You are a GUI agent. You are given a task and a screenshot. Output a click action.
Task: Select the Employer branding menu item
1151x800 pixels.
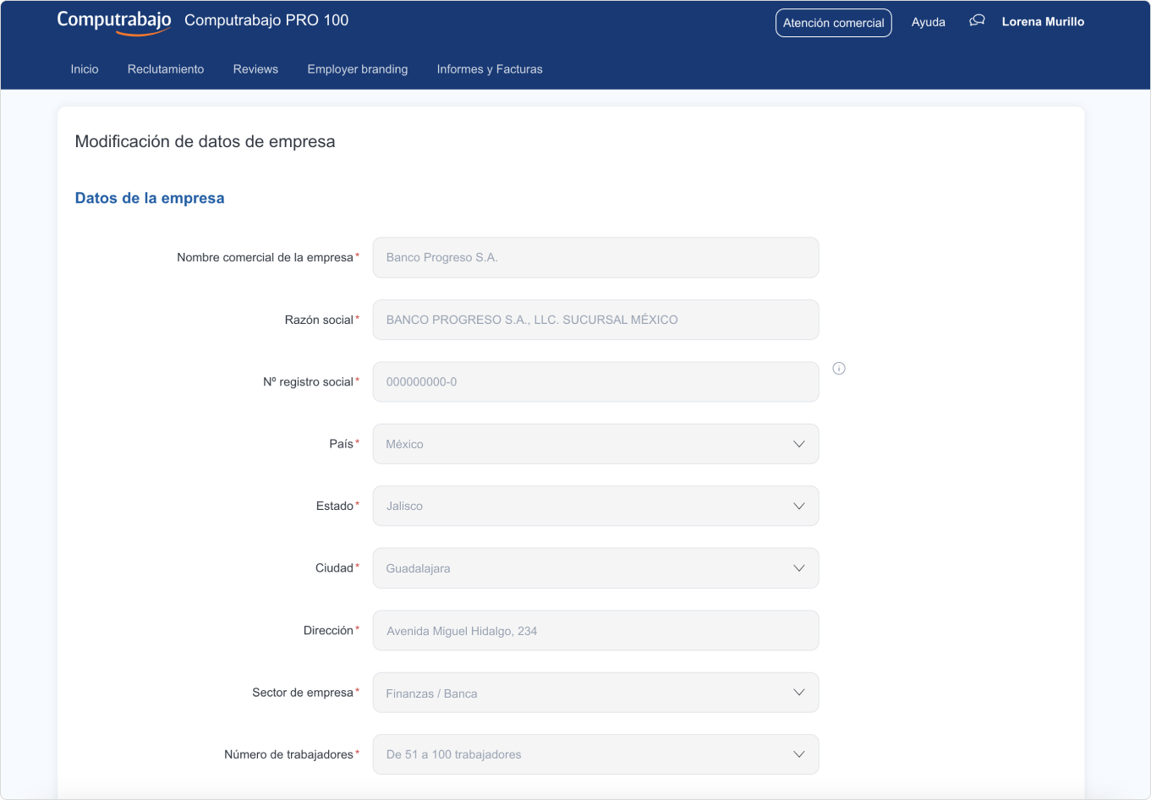click(357, 69)
